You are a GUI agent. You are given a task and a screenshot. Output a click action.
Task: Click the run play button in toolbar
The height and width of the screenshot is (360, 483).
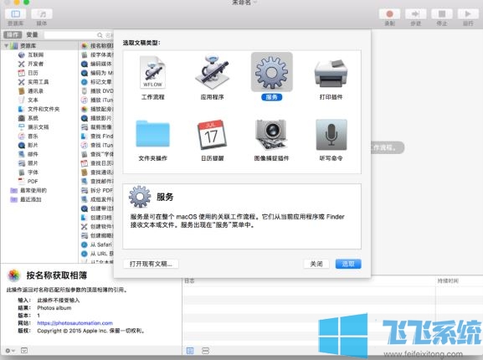pos(468,14)
